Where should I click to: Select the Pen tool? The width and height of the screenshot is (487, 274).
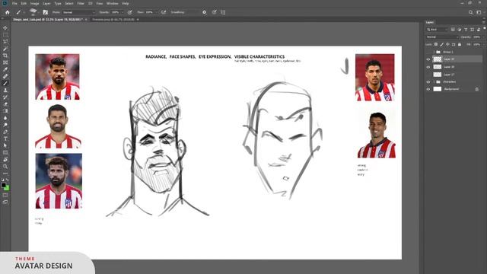5,132
